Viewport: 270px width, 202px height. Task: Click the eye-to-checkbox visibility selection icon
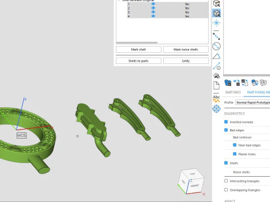237,82
